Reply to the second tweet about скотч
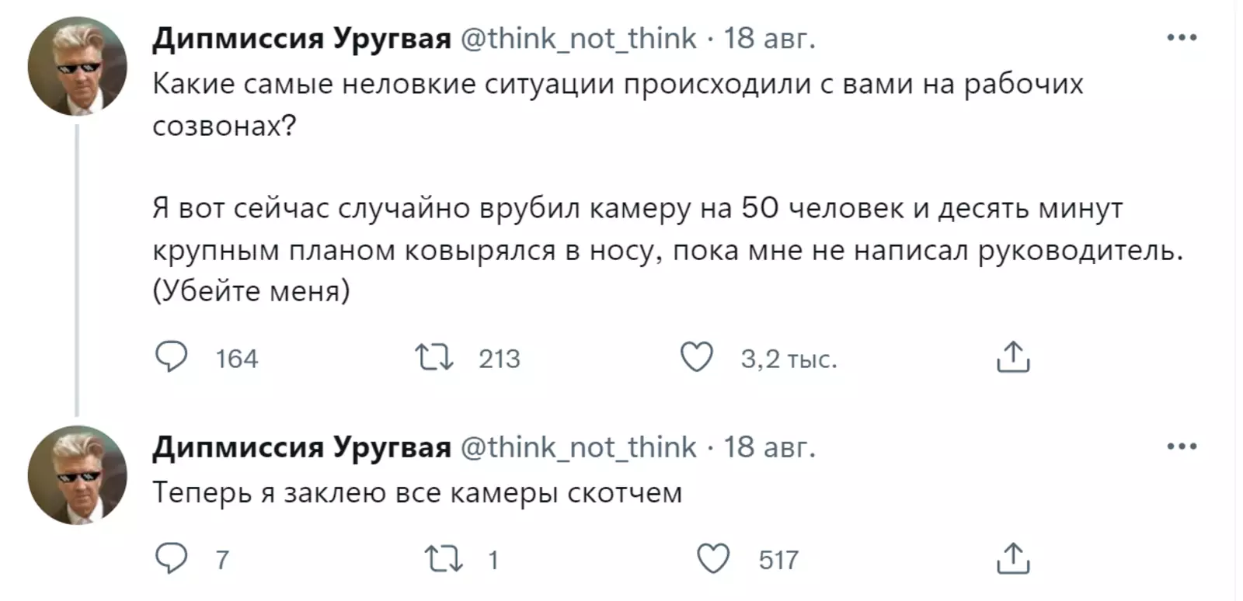 pos(172,558)
